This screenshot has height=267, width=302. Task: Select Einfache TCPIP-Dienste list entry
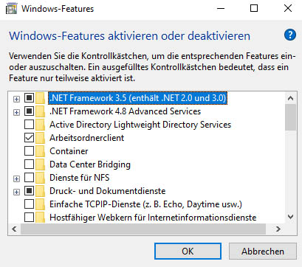click(145, 204)
